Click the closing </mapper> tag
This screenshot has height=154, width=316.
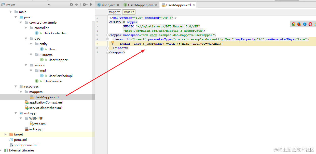(x=117, y=52)
